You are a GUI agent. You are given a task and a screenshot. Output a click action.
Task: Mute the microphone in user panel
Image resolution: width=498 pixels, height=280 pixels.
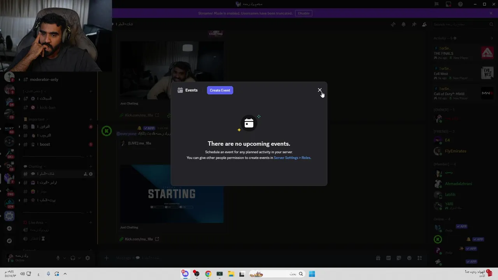(58, 258)
